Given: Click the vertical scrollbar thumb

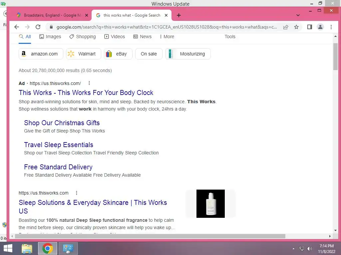Looking at the screenshot, I should (335, 56).
